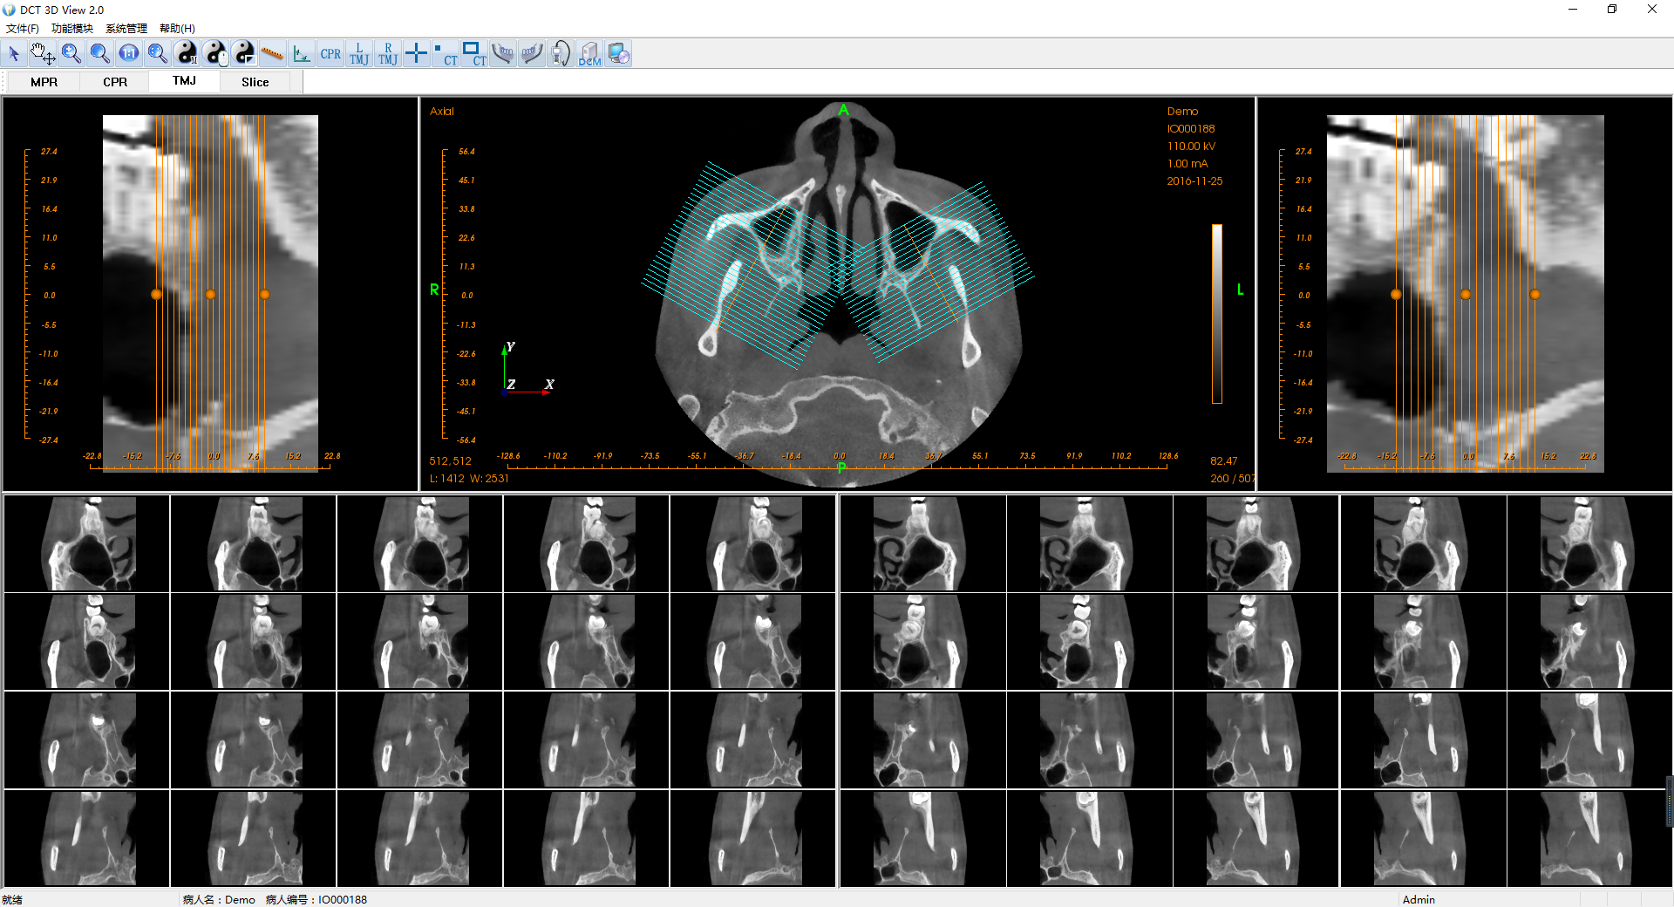Click the green 'R' orientation marker

tap(434, 290)
